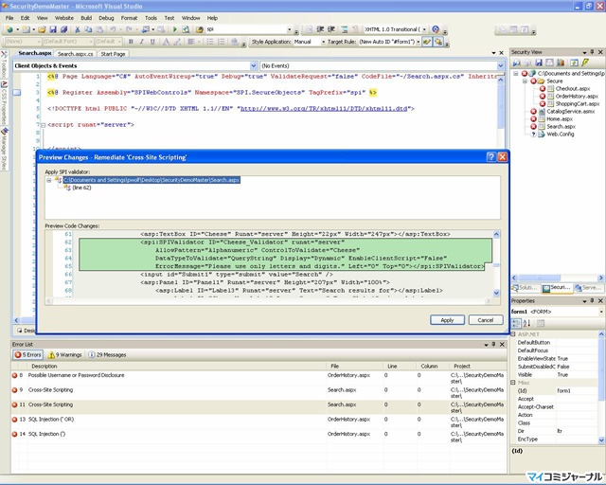Viewport: 606px width, 485px height.
Task: Open the Target Rule dropdown
Action: point(418,42)
